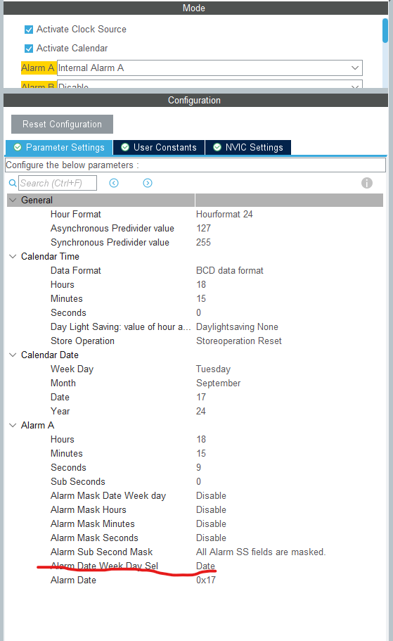The image size is (393, 641).
Task: Collapse the General section
Action: (x=13, y=201)
